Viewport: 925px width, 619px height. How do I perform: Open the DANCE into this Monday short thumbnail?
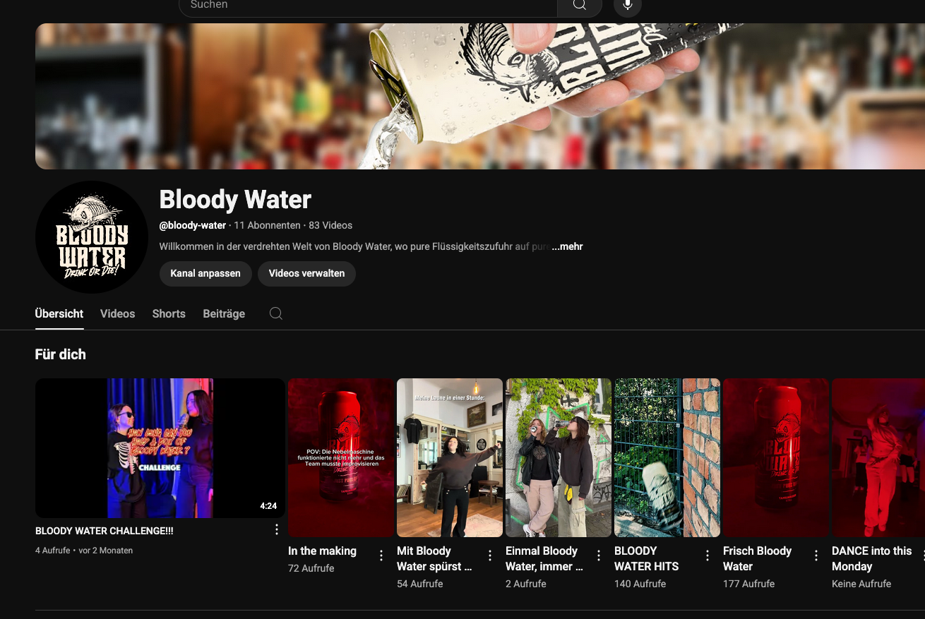click(x=878, y=457)
